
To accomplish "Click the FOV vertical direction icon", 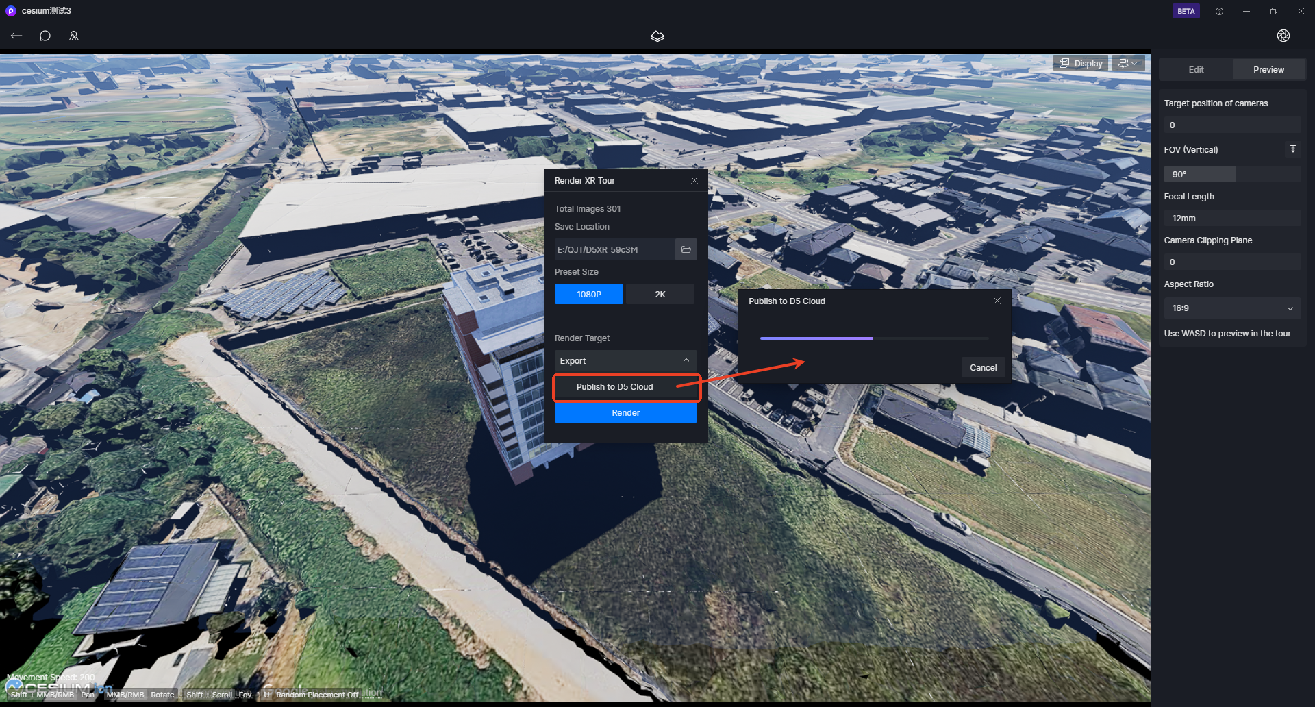I will (x=1292, y=149).
